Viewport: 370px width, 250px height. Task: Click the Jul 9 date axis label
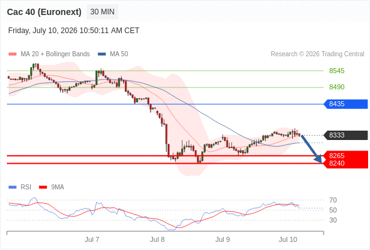pyautogui.click(x=223, y=239)
